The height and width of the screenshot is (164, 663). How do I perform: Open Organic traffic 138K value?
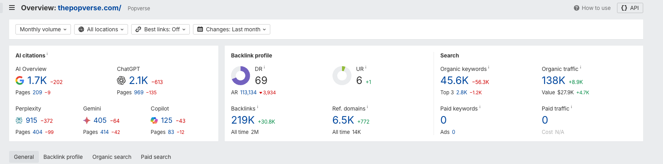point(554,80)
